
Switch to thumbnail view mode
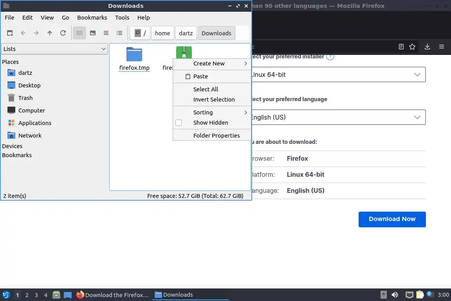coord(93,33)
